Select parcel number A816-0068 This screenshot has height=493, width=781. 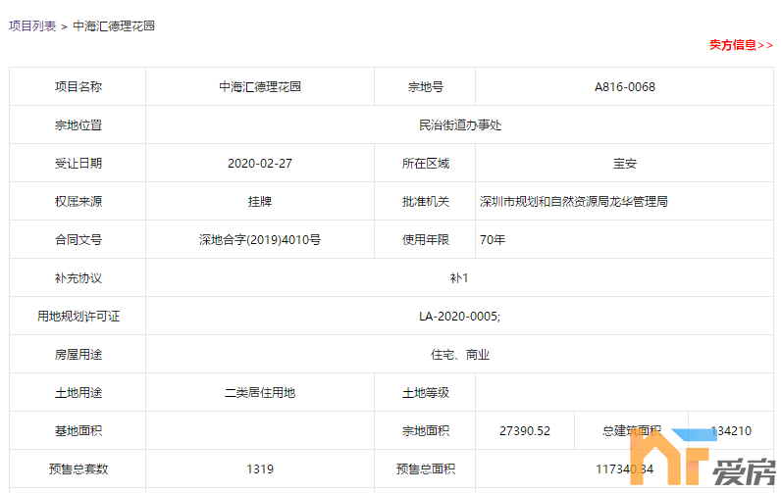[x=625, y=87]
